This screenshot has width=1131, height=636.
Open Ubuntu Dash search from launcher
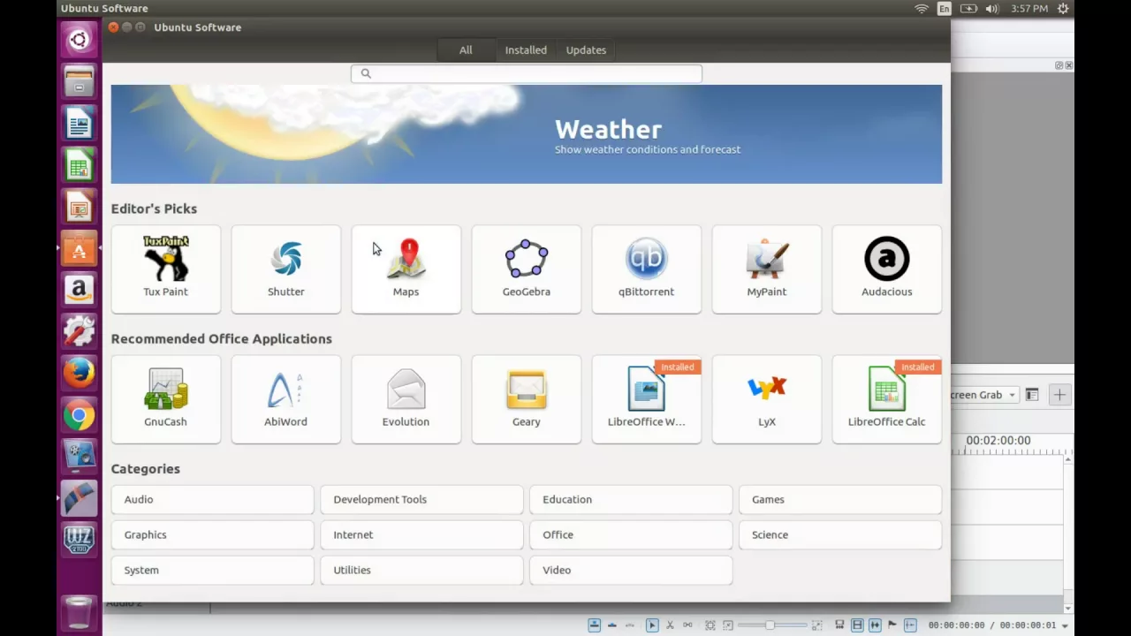pos(79,40)
